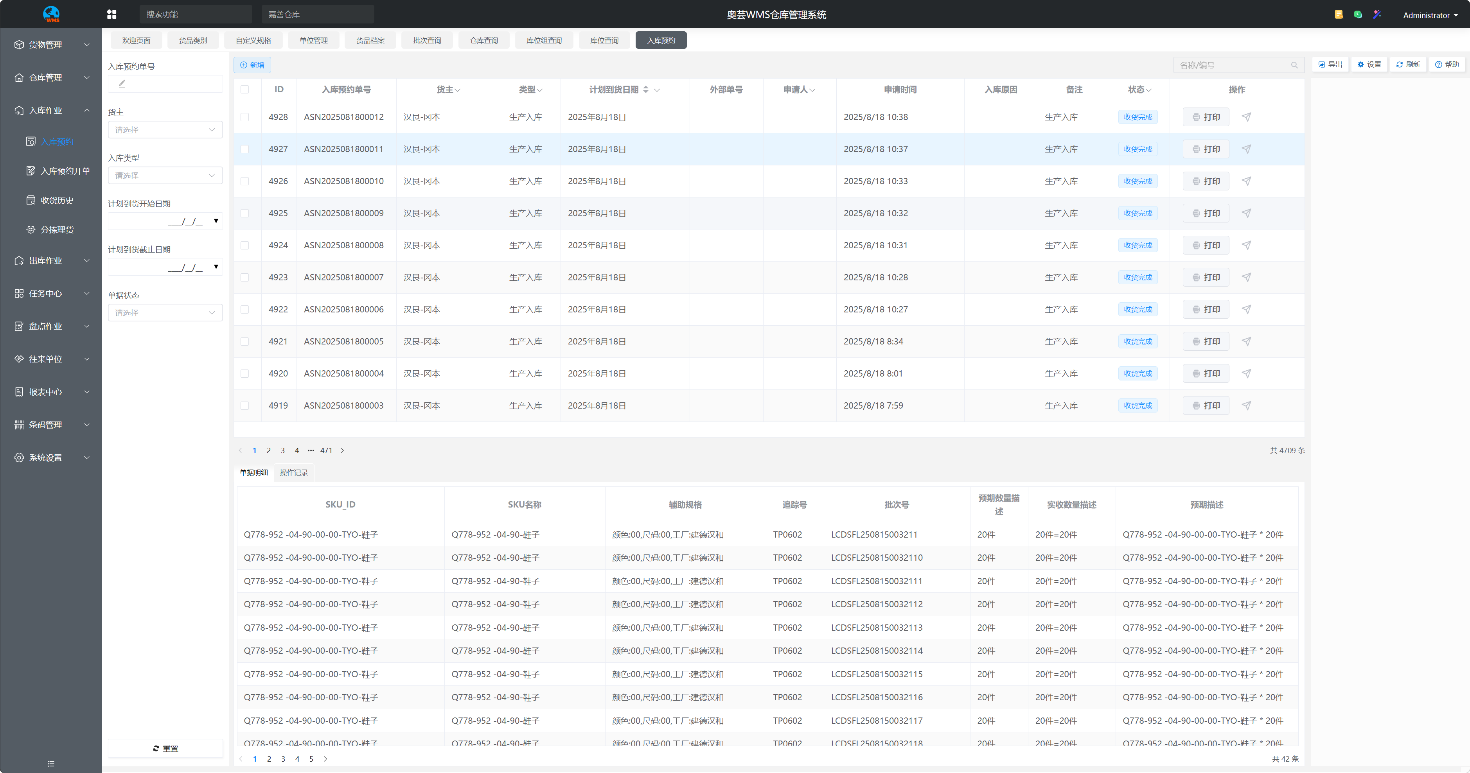Click the 入库预约单号 input field
This screenshot has height=773, width=1470.
(x=165, y=84)
